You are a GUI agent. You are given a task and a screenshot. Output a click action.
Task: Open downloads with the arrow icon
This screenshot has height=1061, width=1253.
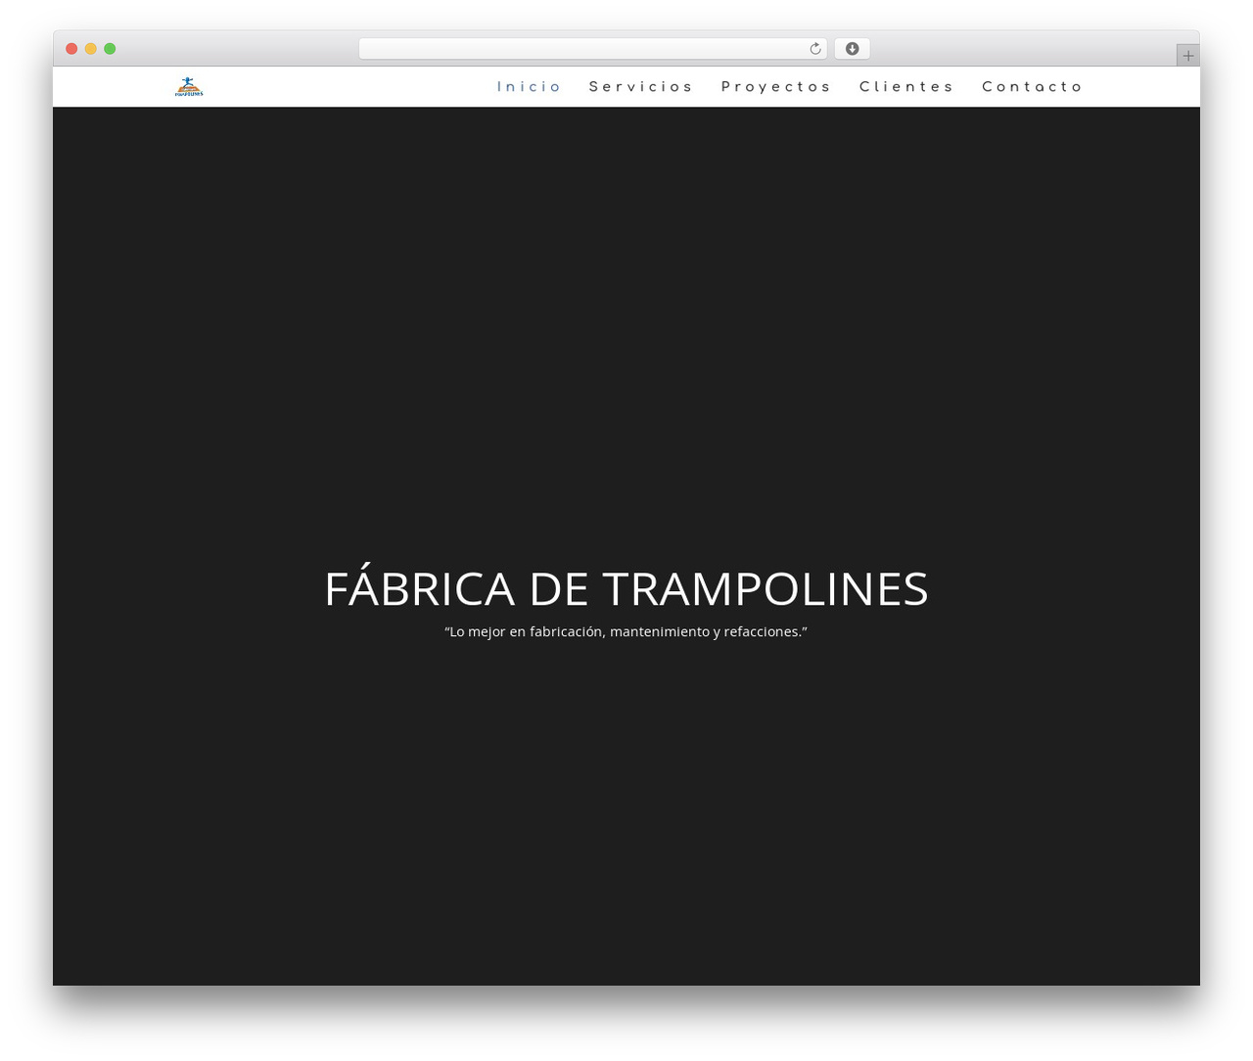tap(853, 49)
